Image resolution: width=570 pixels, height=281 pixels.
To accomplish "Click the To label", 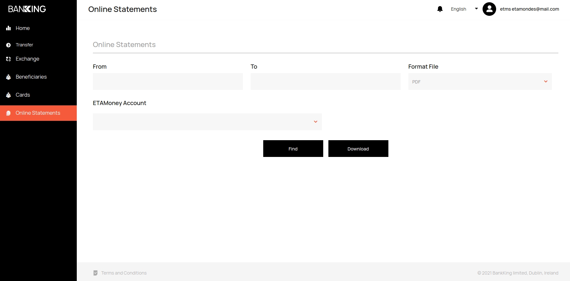I will coord(254,67).
